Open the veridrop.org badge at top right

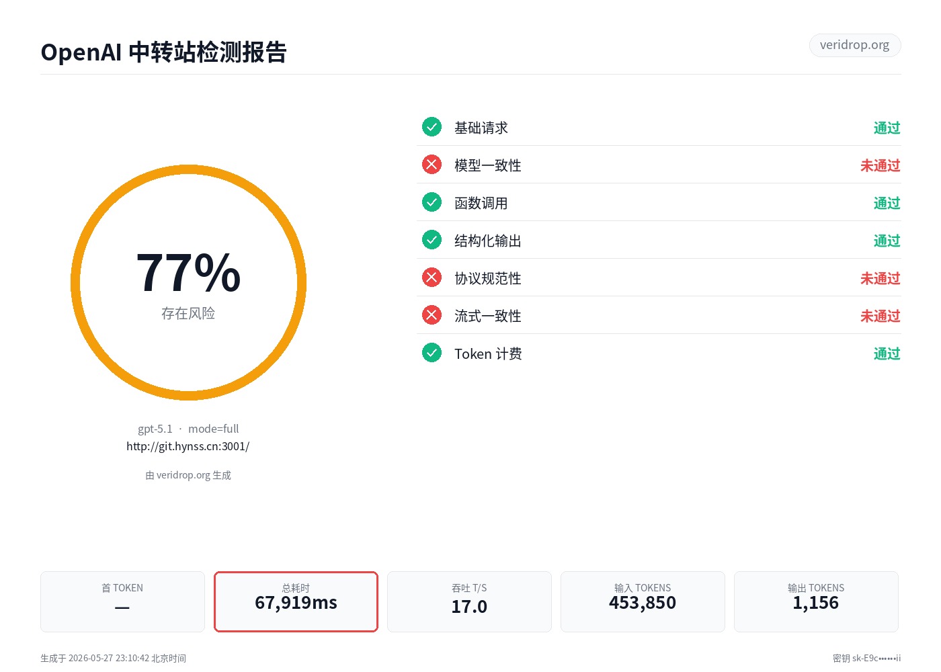[854, 45]
